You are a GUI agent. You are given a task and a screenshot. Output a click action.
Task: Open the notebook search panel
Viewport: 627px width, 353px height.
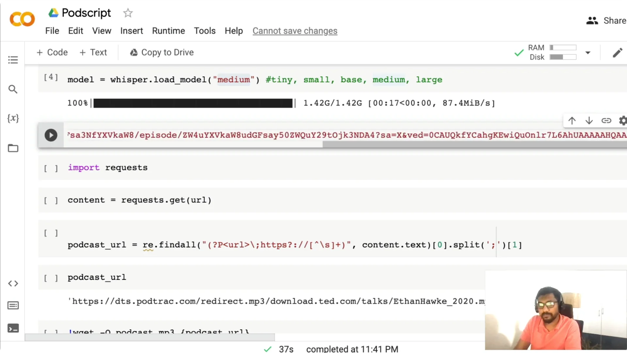(x=13, y=89)
